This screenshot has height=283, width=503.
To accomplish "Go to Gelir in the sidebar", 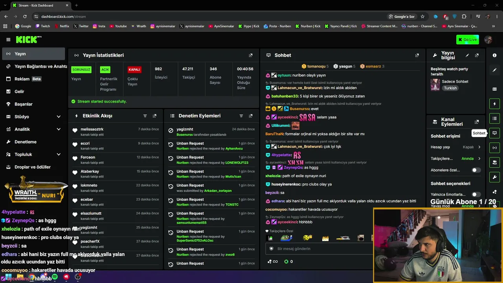I will click(33, 92).
